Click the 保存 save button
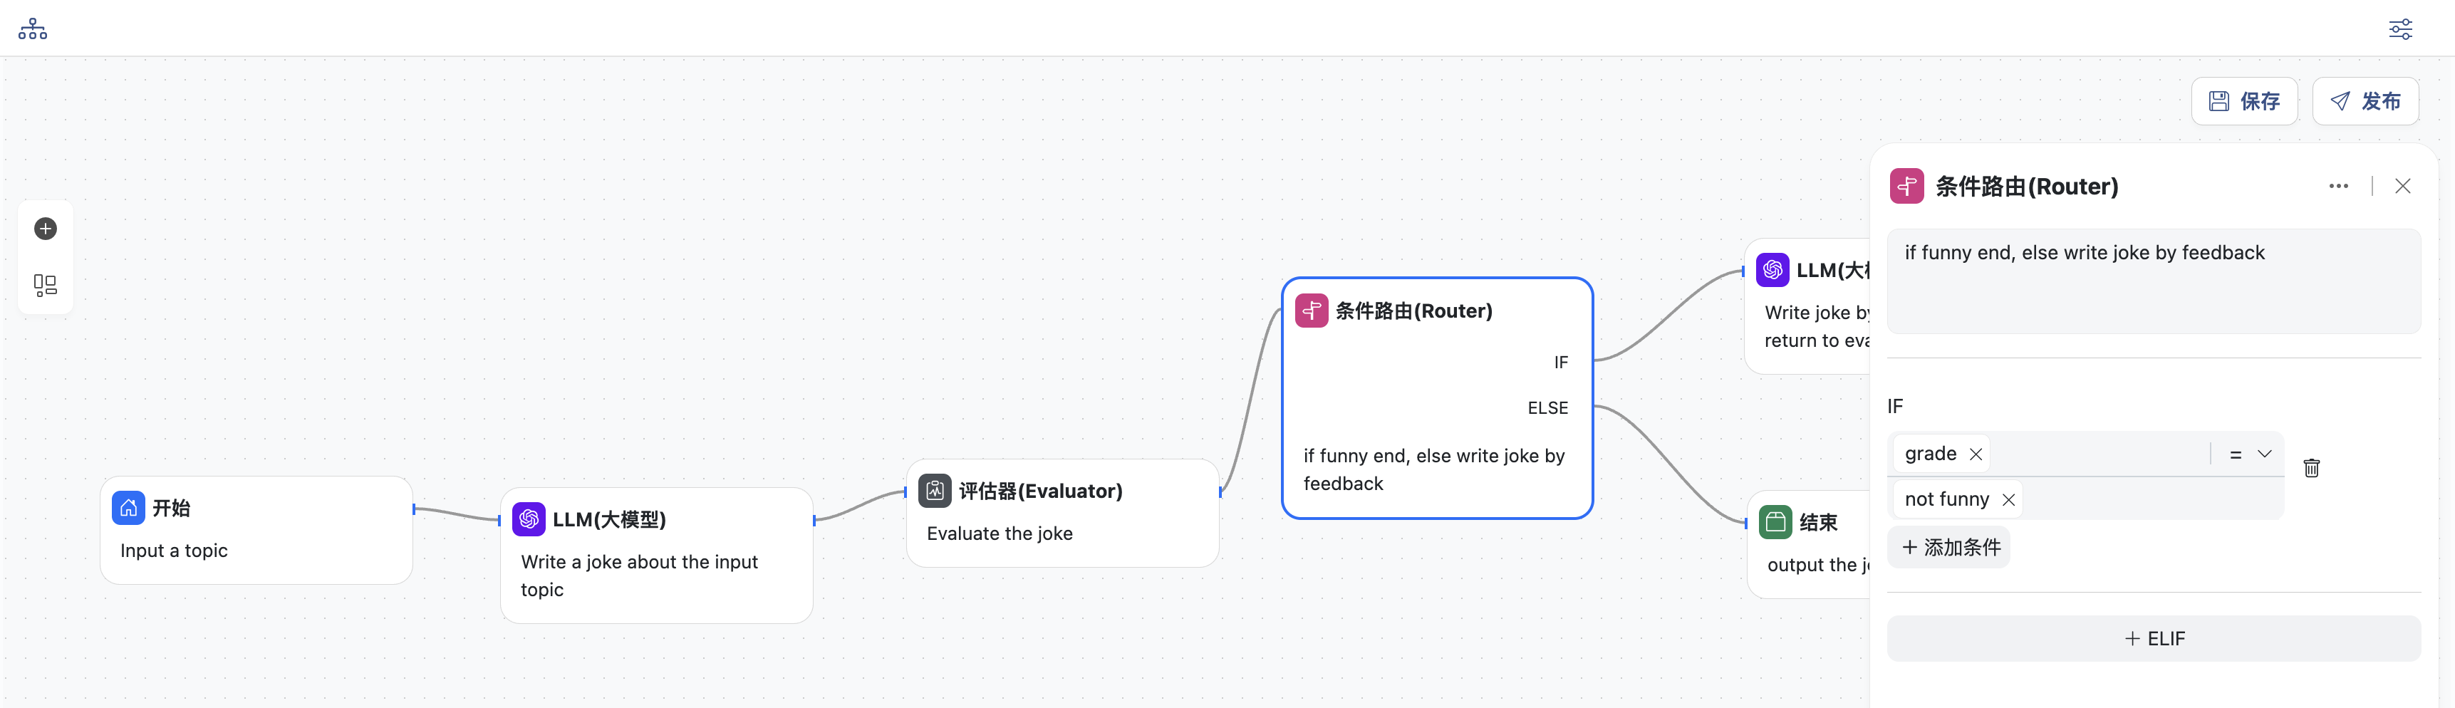The image size is (2455, 708). [2243, 101]
